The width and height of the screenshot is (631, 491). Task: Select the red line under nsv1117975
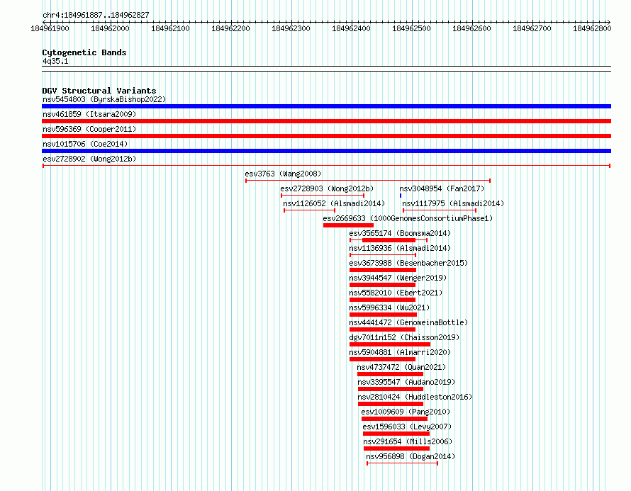pyautogui.click(x=440, y=210)
